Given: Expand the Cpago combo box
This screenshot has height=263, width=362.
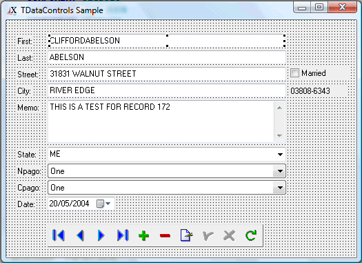Looking at the screenshot, I should click(x=280, y=188).
